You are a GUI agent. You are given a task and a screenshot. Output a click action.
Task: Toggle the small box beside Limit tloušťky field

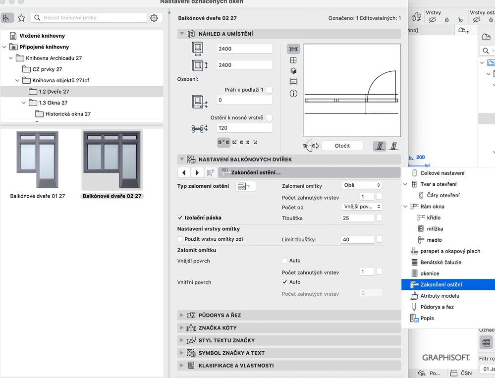(379, 239)
